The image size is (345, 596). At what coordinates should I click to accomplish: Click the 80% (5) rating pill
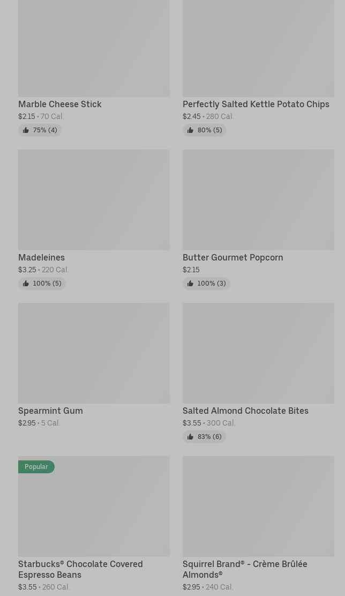(205, 130)
